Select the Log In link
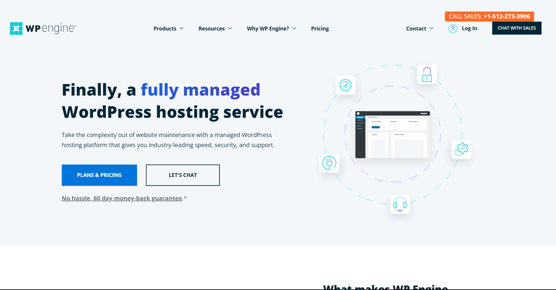 pyautogui.click(x=469, y=29)
